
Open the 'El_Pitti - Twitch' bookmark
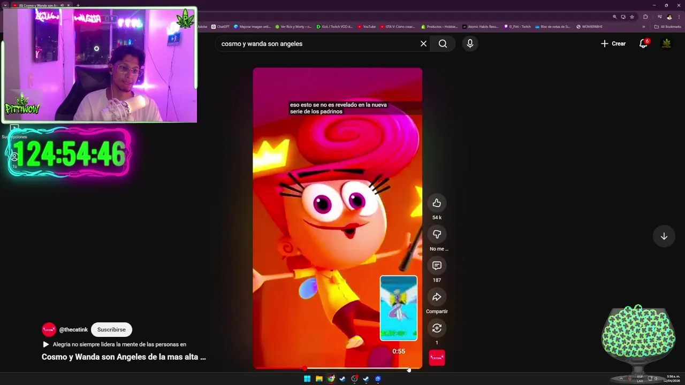pos(517,27)
